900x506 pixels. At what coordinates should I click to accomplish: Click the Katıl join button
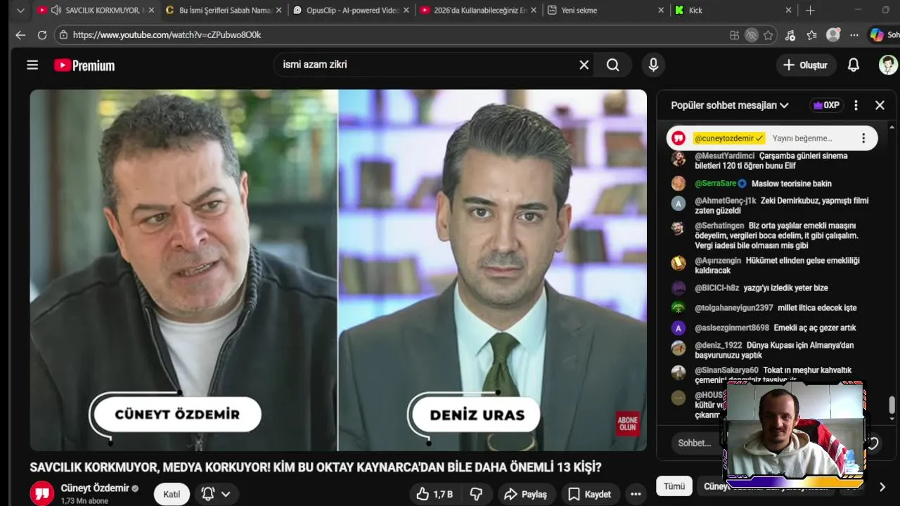pos(172,494)
